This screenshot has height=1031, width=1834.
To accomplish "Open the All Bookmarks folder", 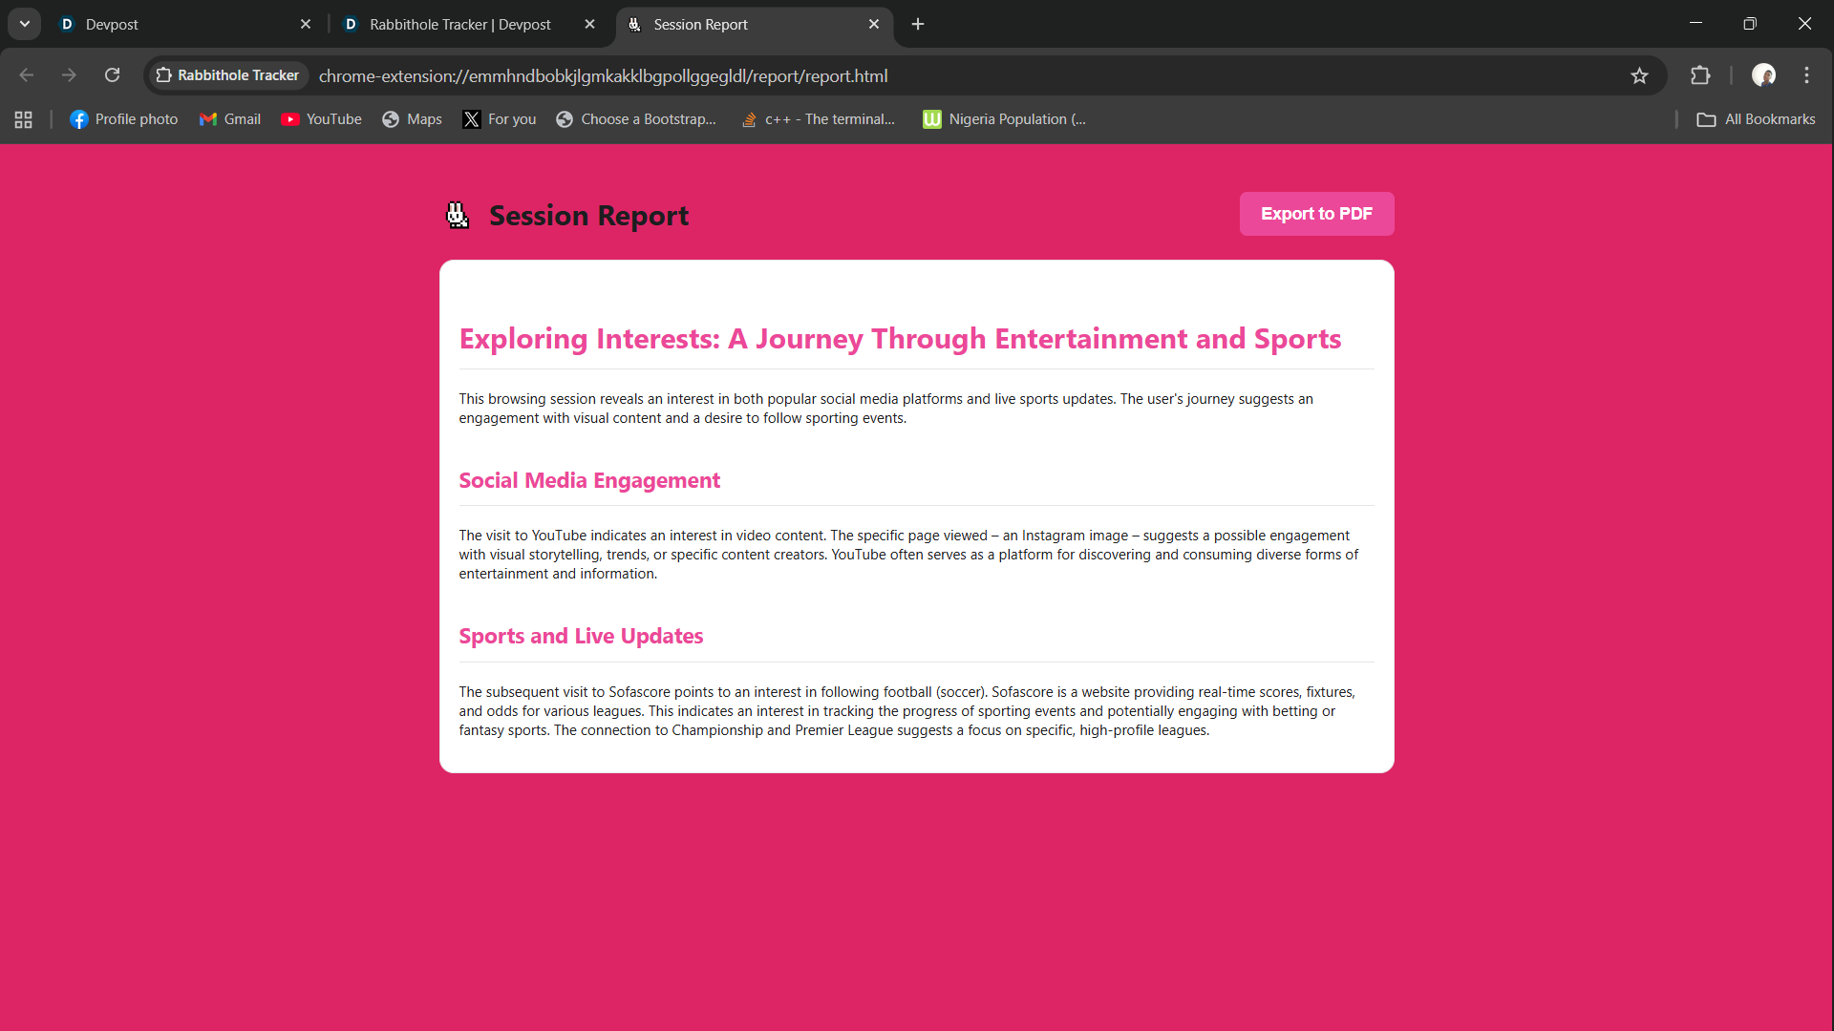I will (x=1756, y=119).
